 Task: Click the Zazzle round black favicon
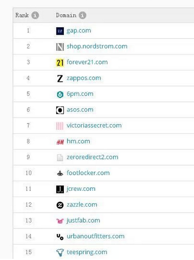tap(60, 205)
